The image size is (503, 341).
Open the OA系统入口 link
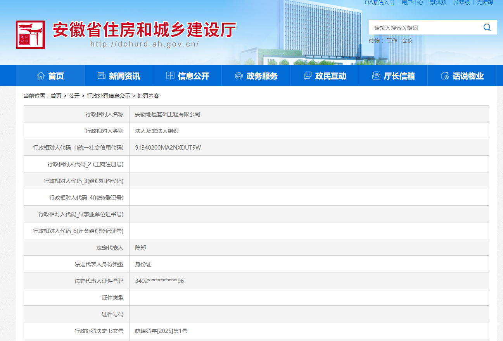pos(379,2)
